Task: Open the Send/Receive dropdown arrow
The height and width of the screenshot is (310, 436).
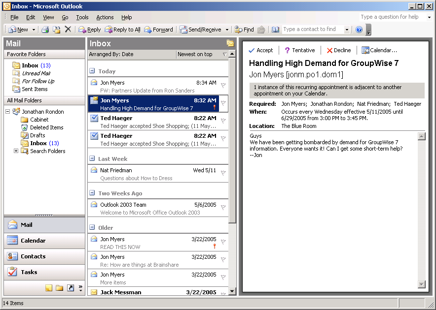Action: click(227, 30)
